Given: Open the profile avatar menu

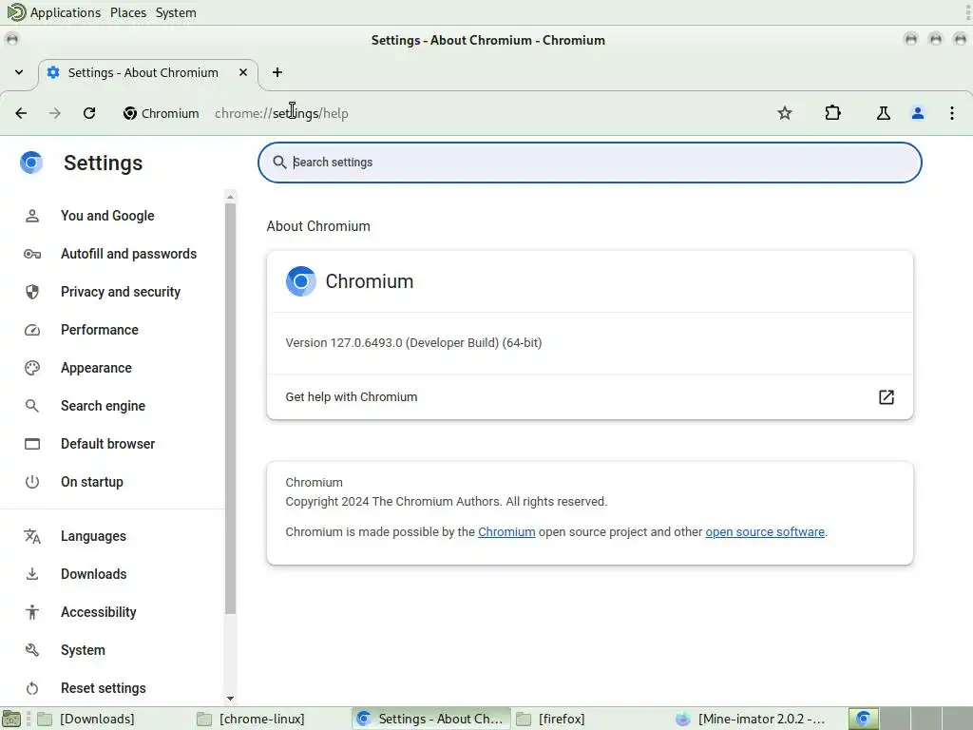Looking at the screenshot, I should click(918, 113).
